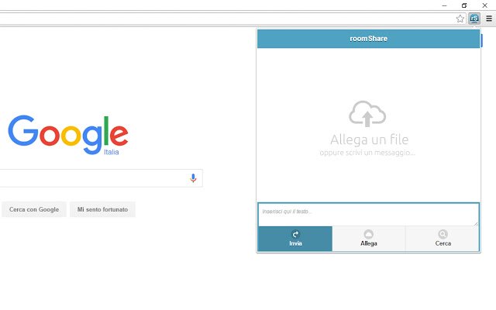Click the roomShare header title
The height and width of the screenshot is (310, 496).
(x=369, y=39)
